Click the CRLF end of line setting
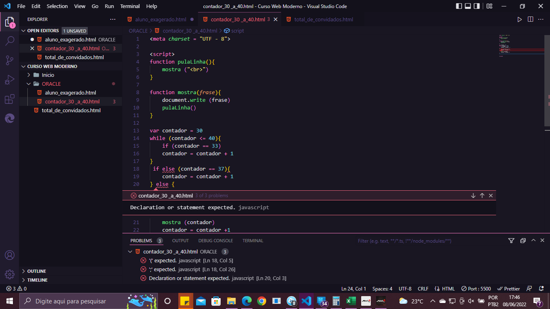550x309 pixels. tap(423, 288)
